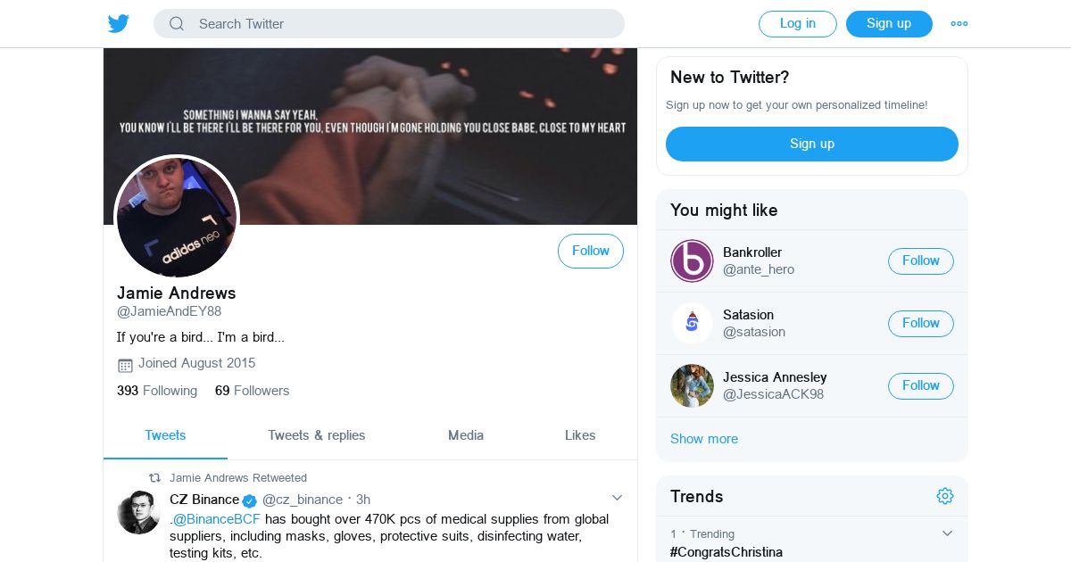
Task: Expand the #CongratsChristina trend options
Action: point(947,533)
